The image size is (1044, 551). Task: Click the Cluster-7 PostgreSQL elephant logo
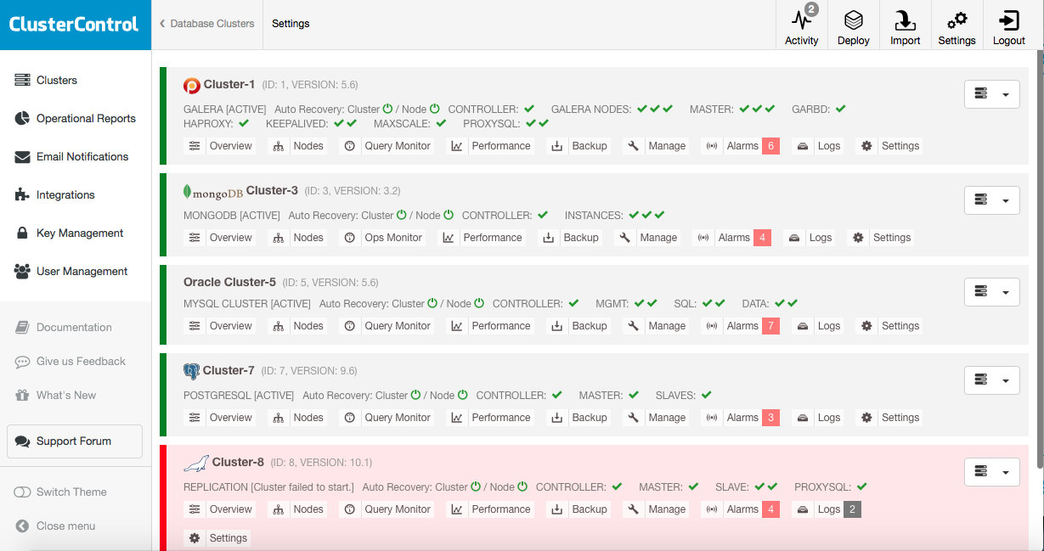pyautogui.click(x=191, y=371)
